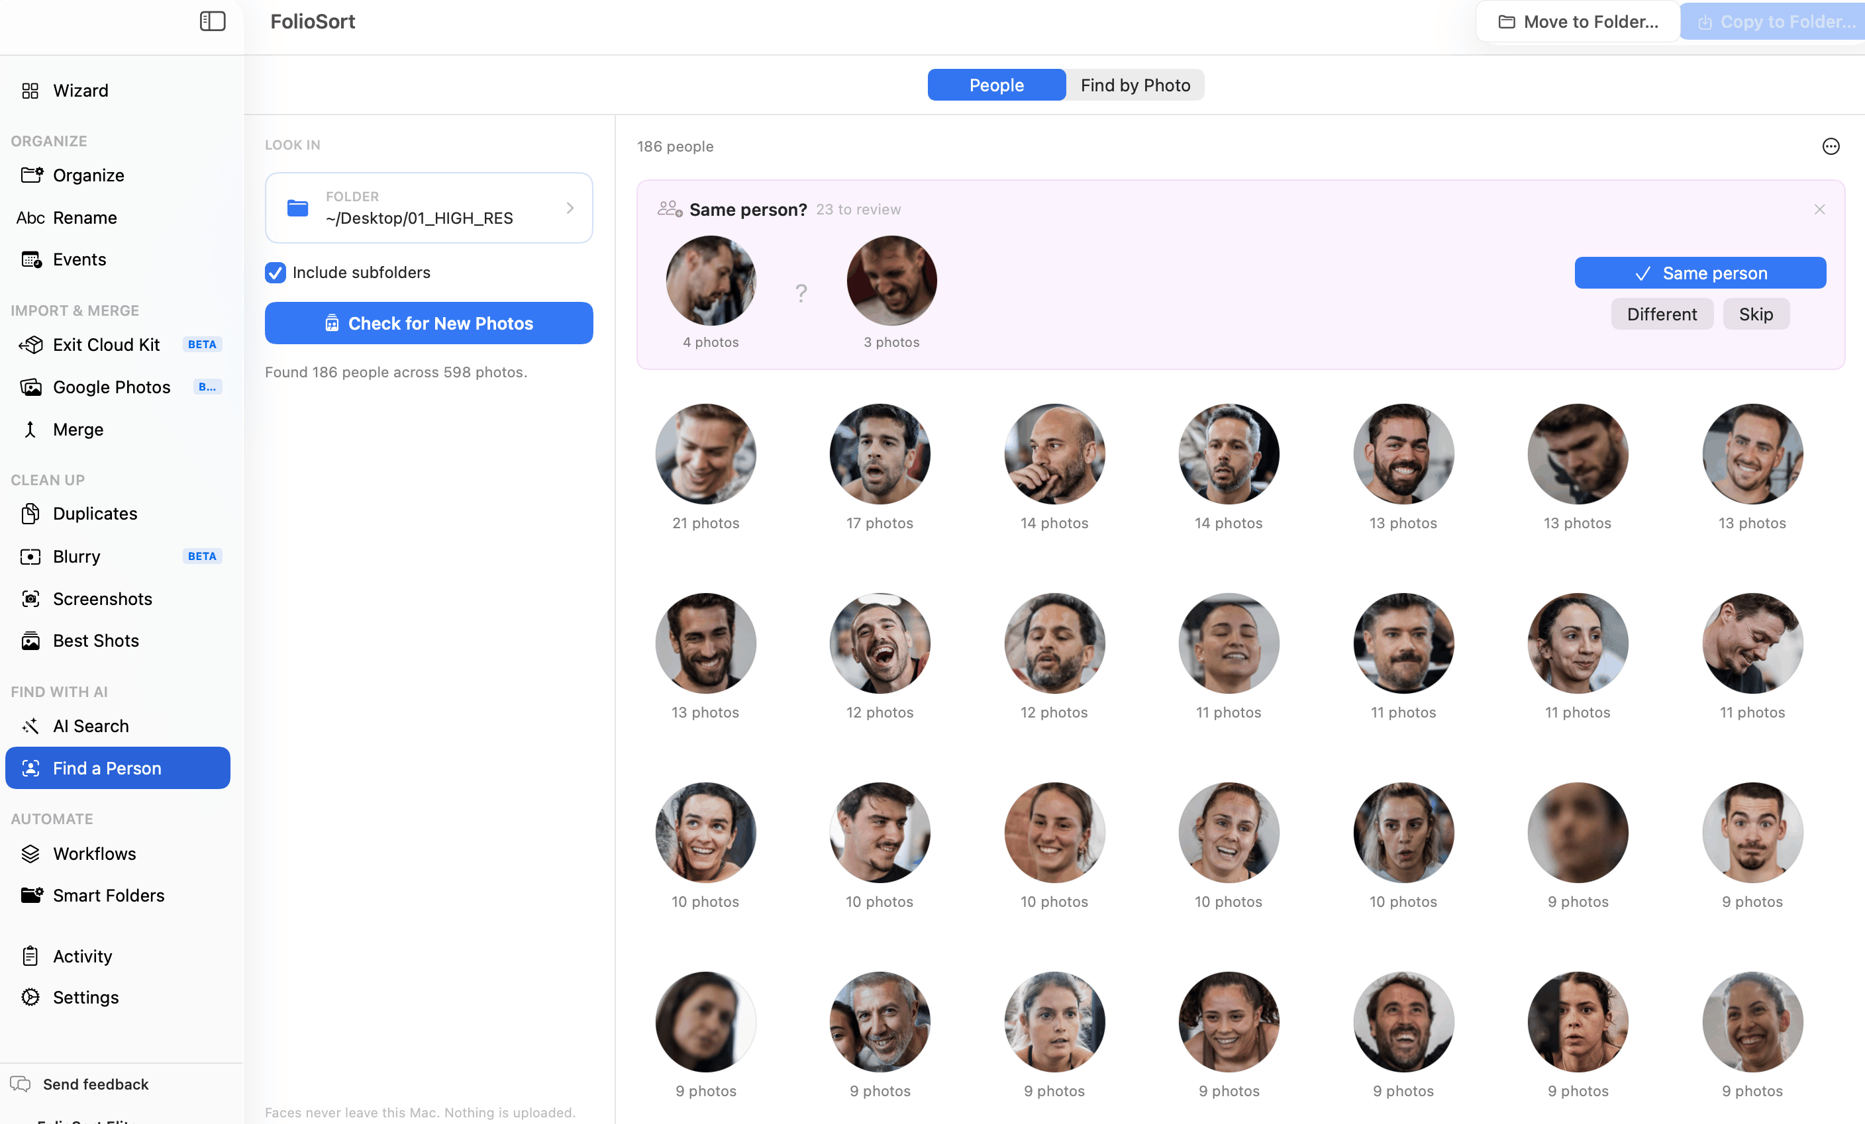Click the '186 people' count label

pyautogui.click(x=675, y=146)
